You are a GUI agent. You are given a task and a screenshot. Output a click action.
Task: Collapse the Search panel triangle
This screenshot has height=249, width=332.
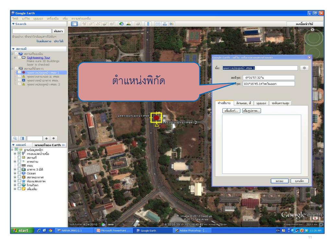tap(13, 24)
